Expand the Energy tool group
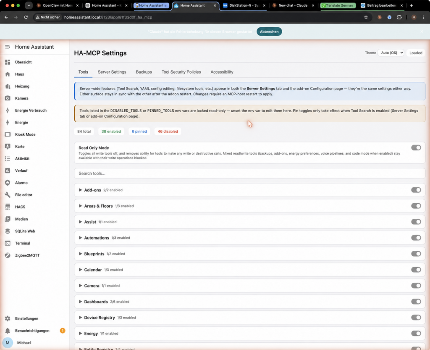Image resolution: width=430 pixels, height=350 pixels. click(x=80, y=334)
